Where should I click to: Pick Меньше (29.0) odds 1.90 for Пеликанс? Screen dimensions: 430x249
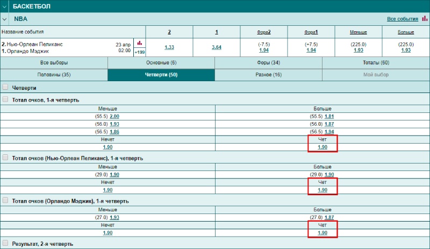point(114,175)
